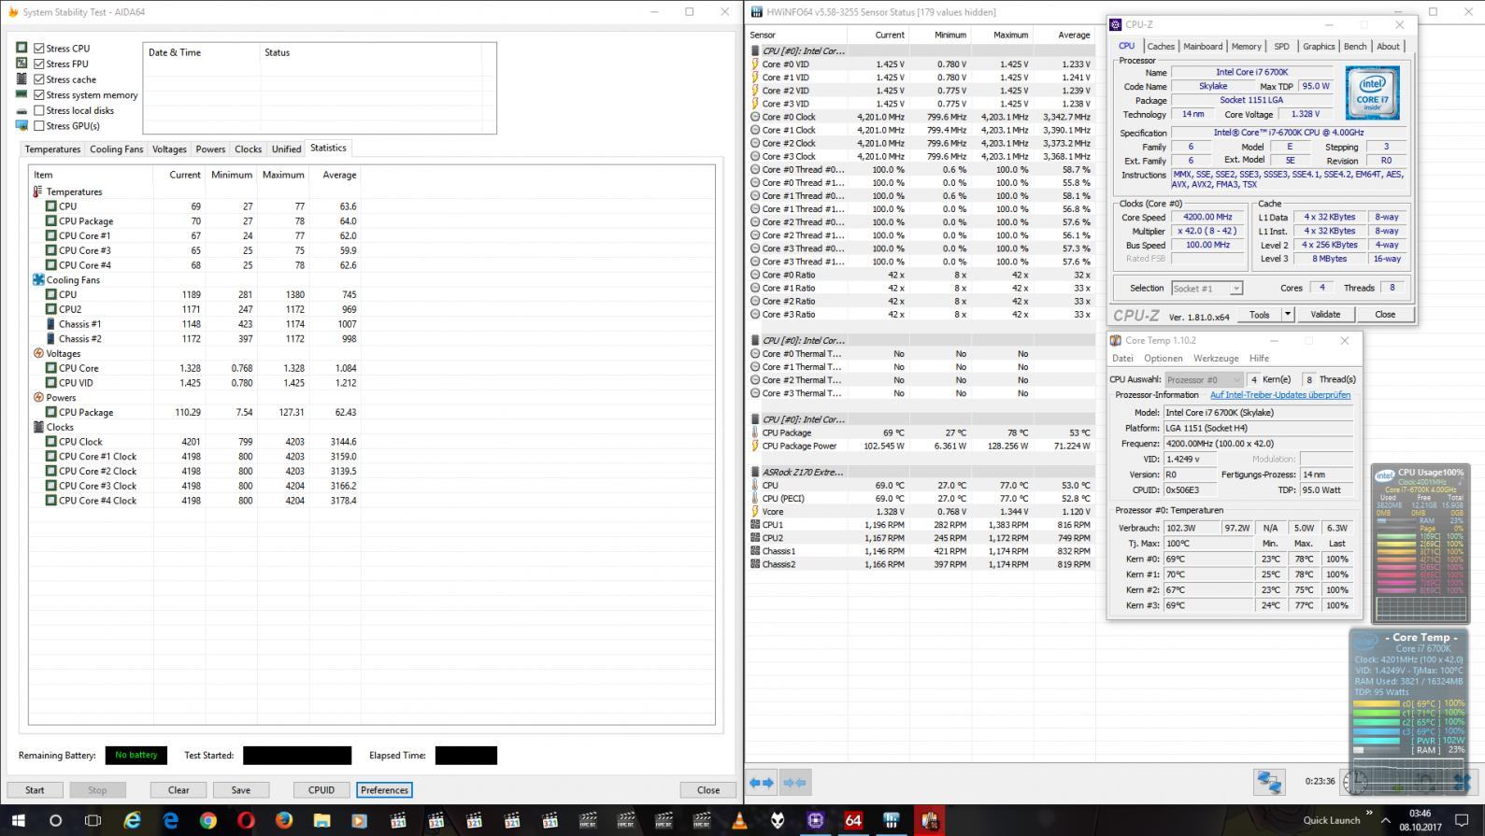This screenshot has width=1485, height=836.
Task: Click Validate button in CPU-Z
Action: (1325, 315)
